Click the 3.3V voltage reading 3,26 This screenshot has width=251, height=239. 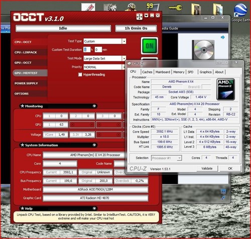(x=88, y=135)
